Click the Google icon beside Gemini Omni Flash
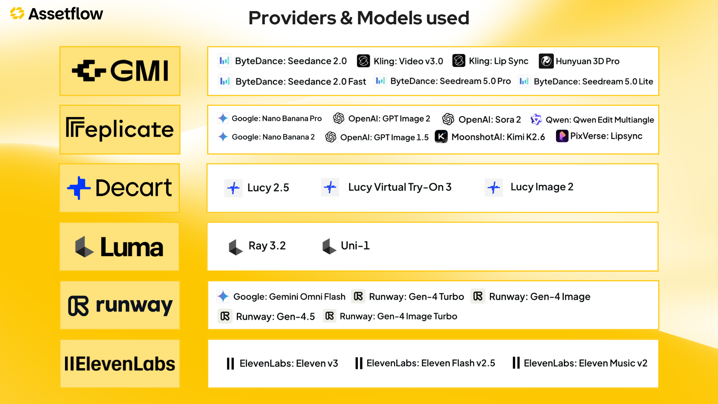 (223, 296)
